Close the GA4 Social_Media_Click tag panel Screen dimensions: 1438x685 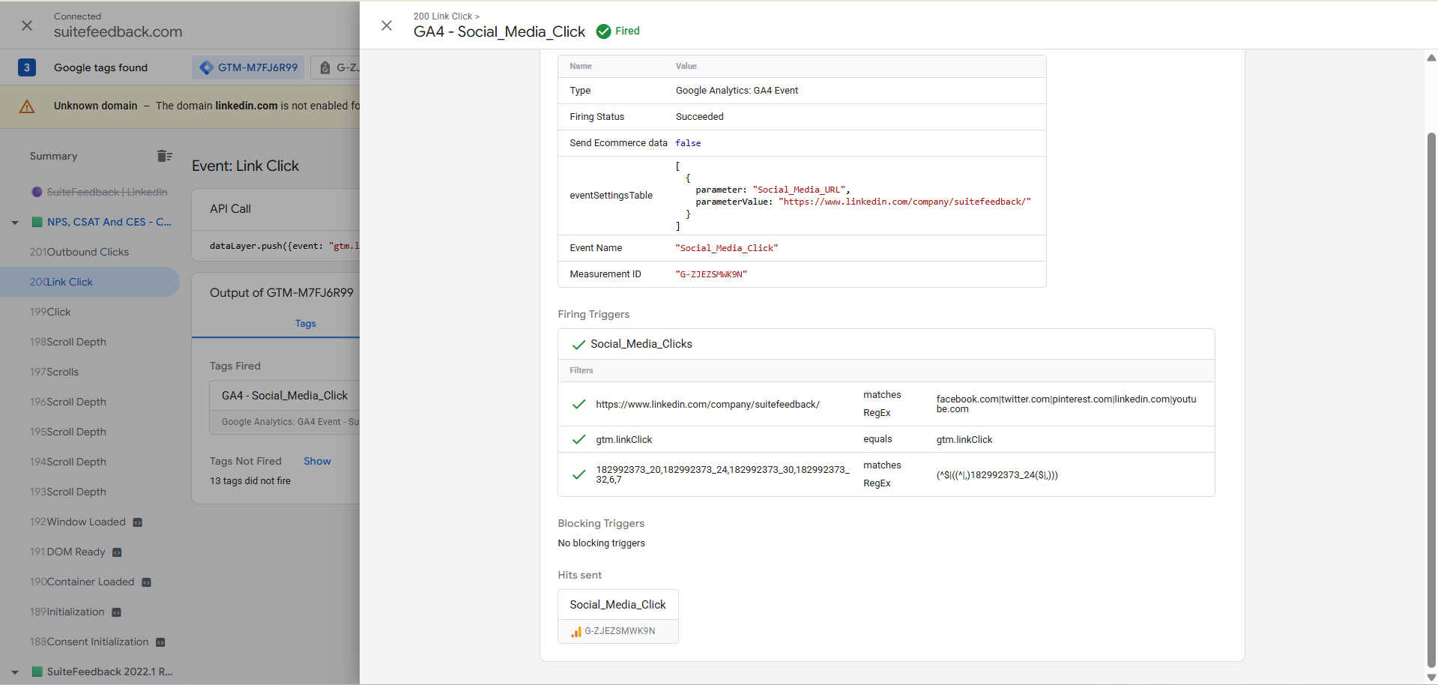point(387,25)
